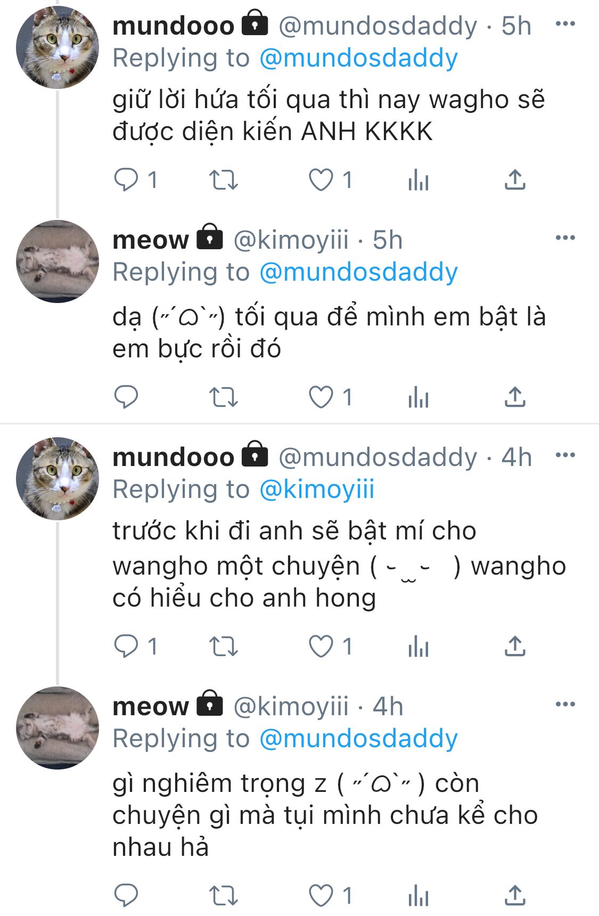599x916 pixels.
Task: Like meow's tweet from 5h ago
Action: pos(321,397)
